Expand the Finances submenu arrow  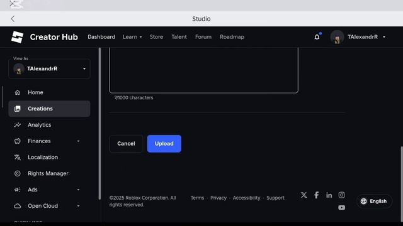[x=78, y=141]
